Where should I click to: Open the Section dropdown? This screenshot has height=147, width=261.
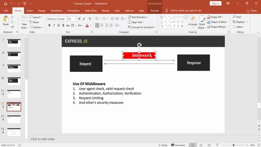(x=36, y=27)
